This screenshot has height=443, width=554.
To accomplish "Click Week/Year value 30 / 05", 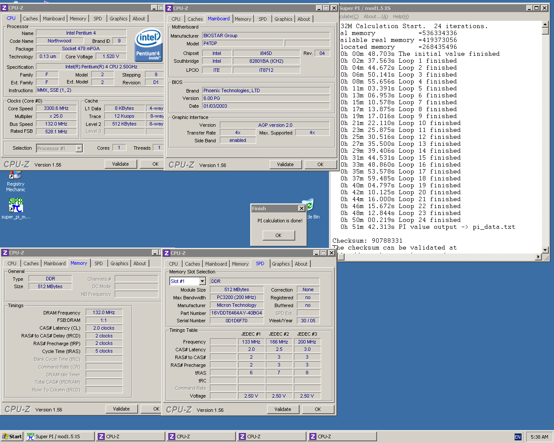I will (308, 321).
